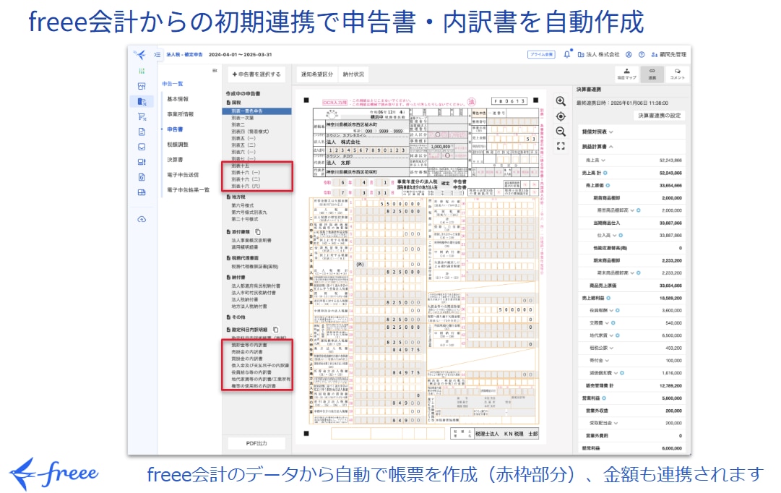The image size is (781, 493).
Task: Click the プライム会員 badge
Action: [541, 54]
